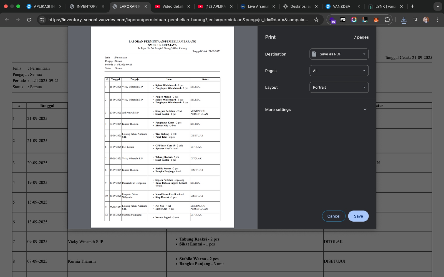Bookmark page using star icon
This screenshot has width=444, height=277.
pyautogui.click(x=316, y=20)
